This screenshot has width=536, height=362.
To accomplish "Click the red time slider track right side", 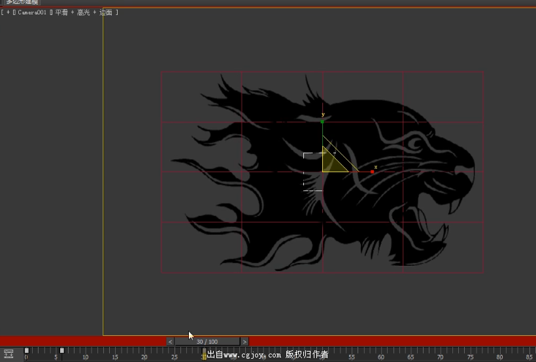I will (392, 341).
